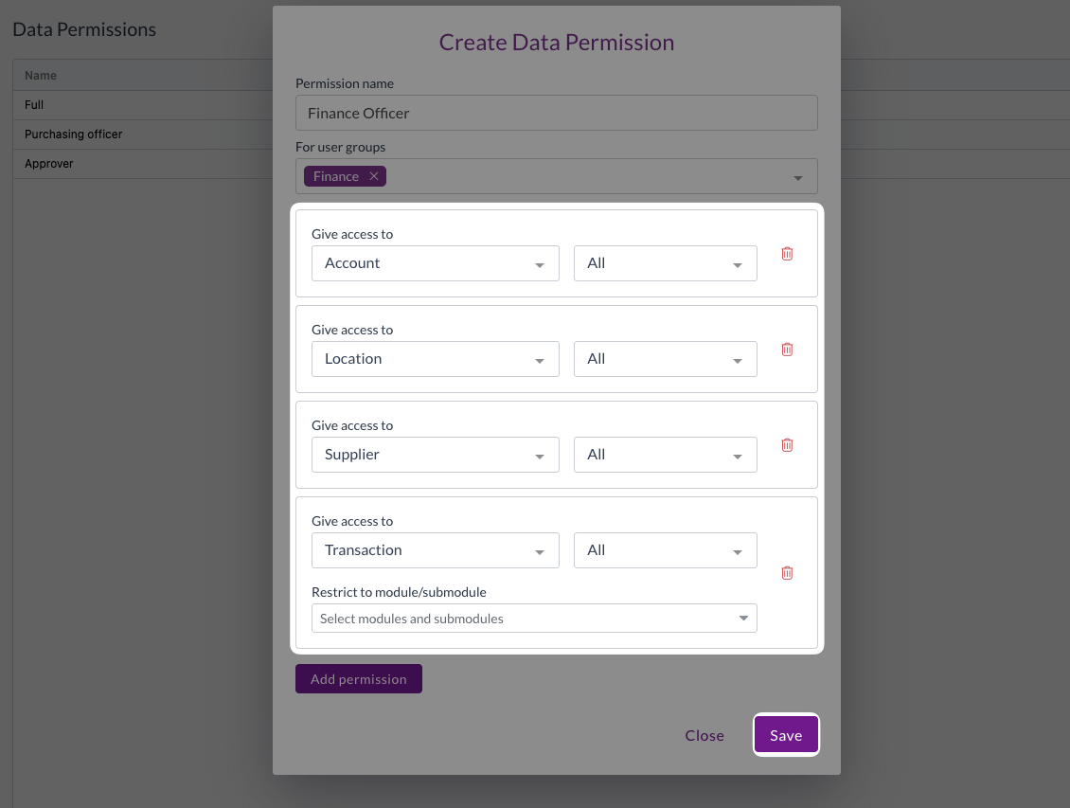Close the Create Data Permission dialog
This screenshot has width=1070, height=808.
[704, 735]
